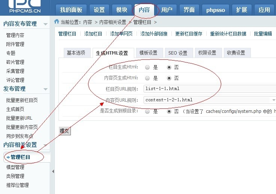Open 专题 in sidebar

[11, 53]
